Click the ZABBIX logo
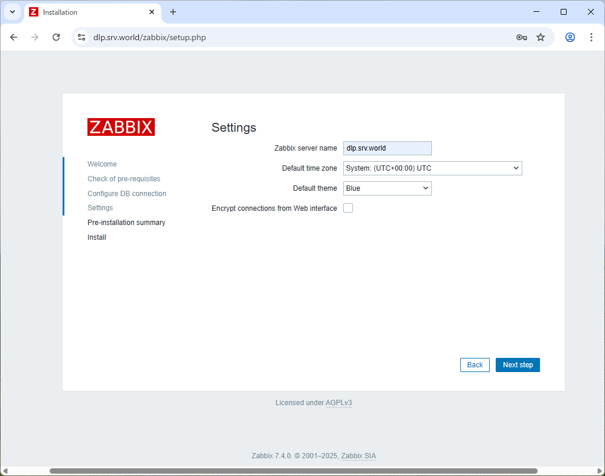Viewport: 605px width, 476px height. pyautogui.click(x=121, y=126)
